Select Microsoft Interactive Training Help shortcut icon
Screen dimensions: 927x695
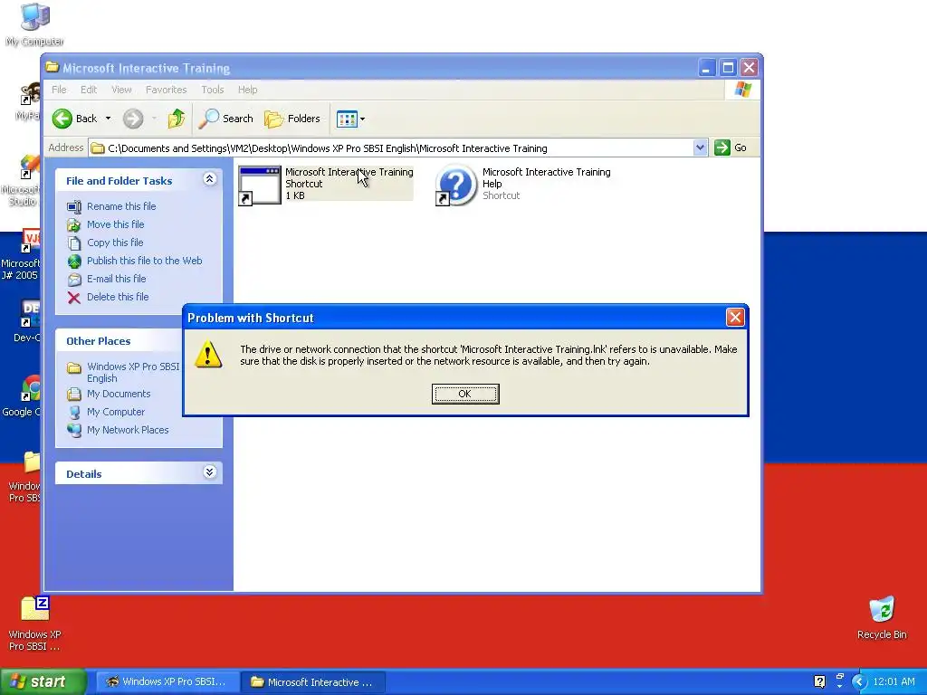[x=456, y=186]
